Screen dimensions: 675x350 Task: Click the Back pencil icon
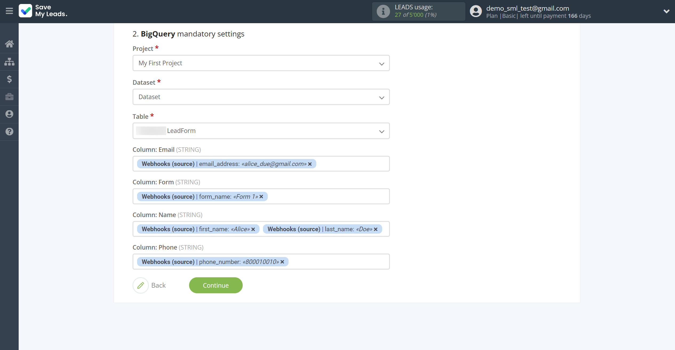141,285
